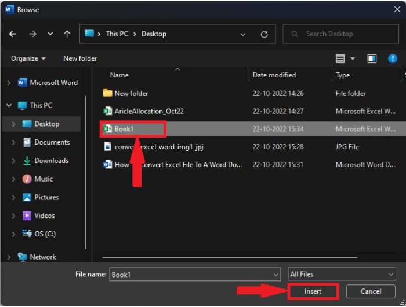Click the Downloads arrow icon in sidebar
Screen dimensions: 406x307
pos(27,161)
